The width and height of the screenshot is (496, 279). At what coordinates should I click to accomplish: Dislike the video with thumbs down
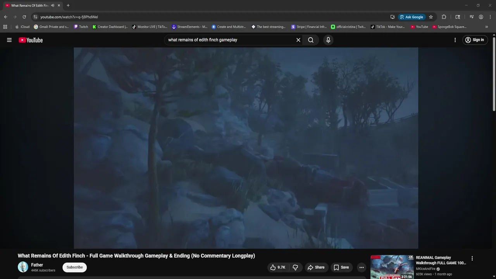(x=295, y=267)
